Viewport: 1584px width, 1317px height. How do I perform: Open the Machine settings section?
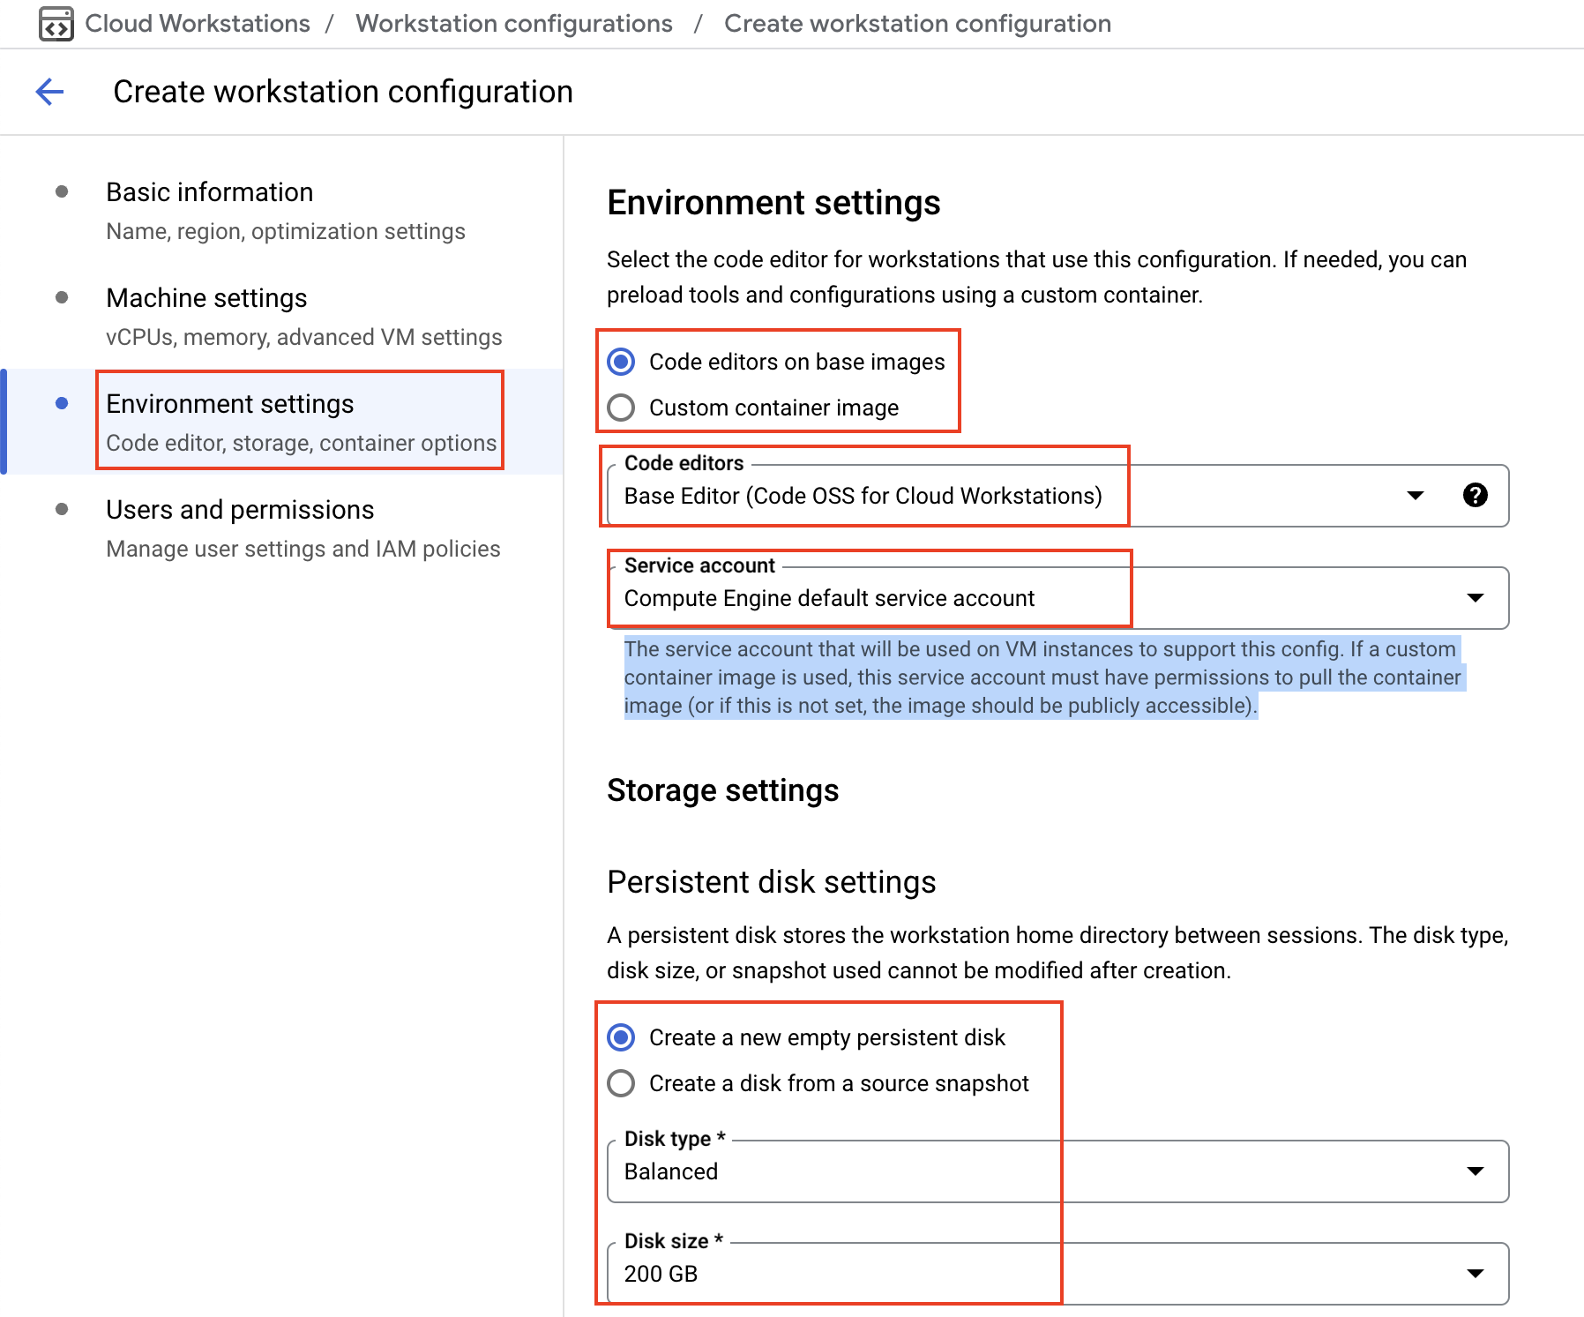[x=206, y=298]
